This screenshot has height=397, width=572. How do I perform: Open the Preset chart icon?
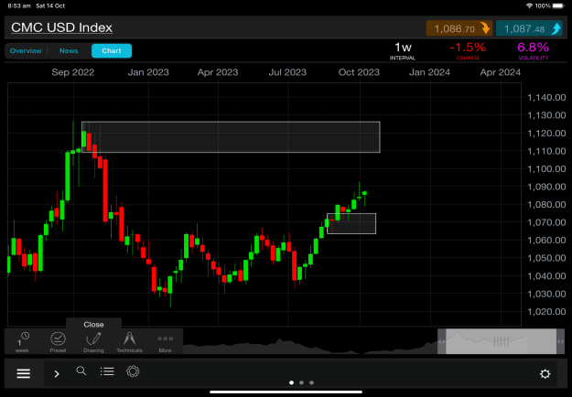coord(58,342)
